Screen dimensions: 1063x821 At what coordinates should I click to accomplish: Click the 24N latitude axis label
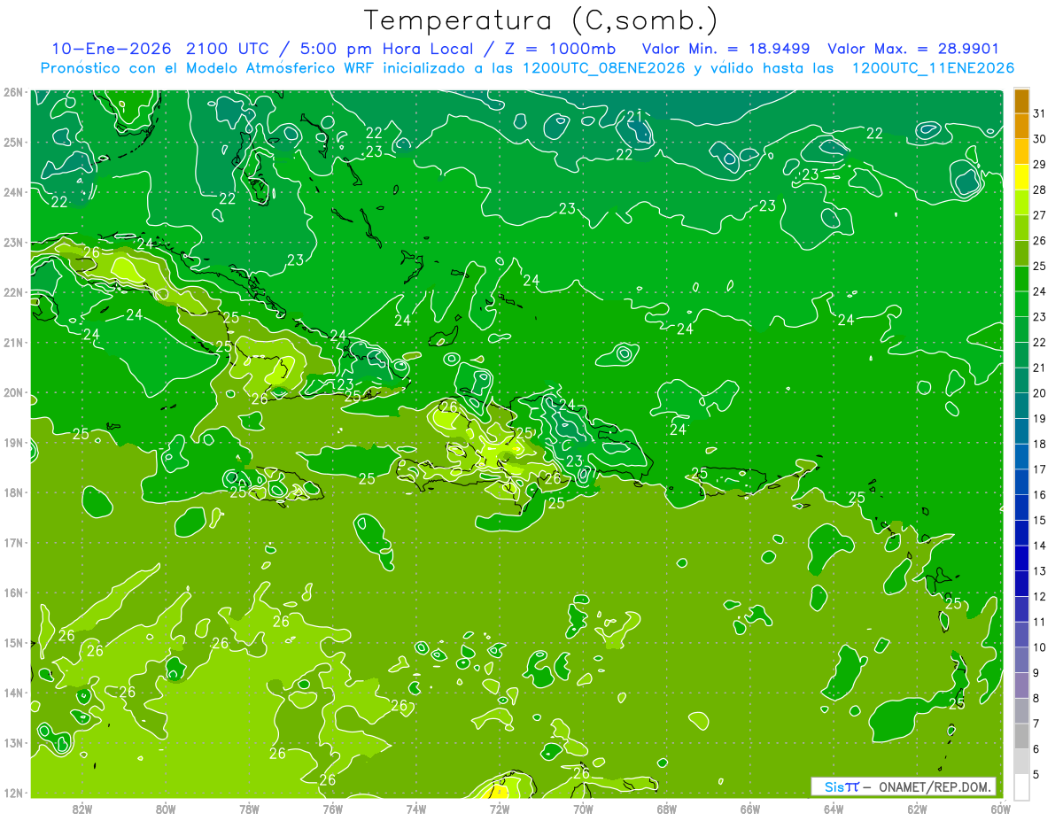click(12, 192)
